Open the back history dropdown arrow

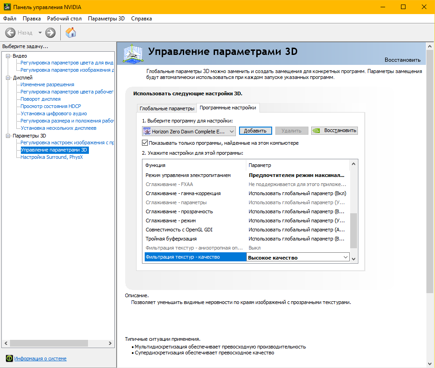40,33
